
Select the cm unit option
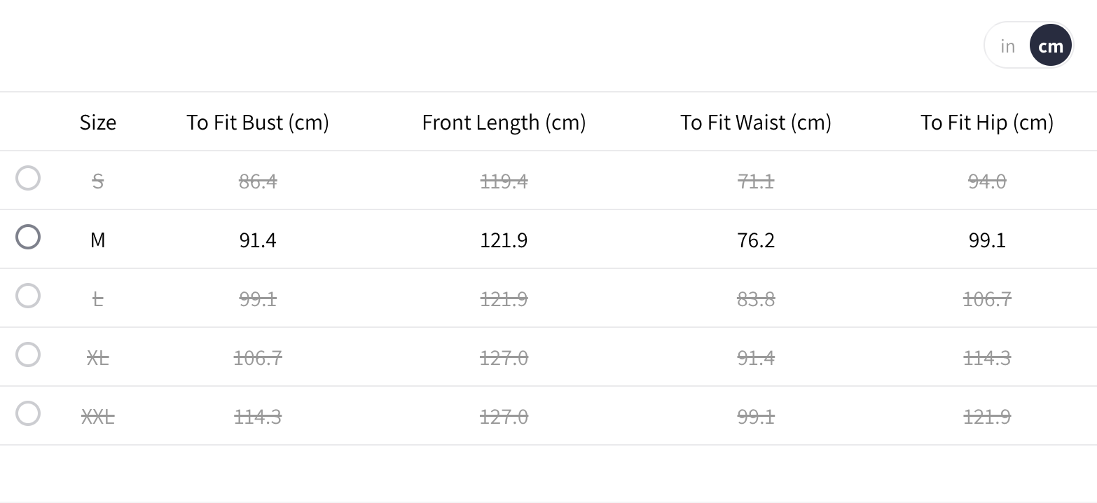coord(1051,46)
